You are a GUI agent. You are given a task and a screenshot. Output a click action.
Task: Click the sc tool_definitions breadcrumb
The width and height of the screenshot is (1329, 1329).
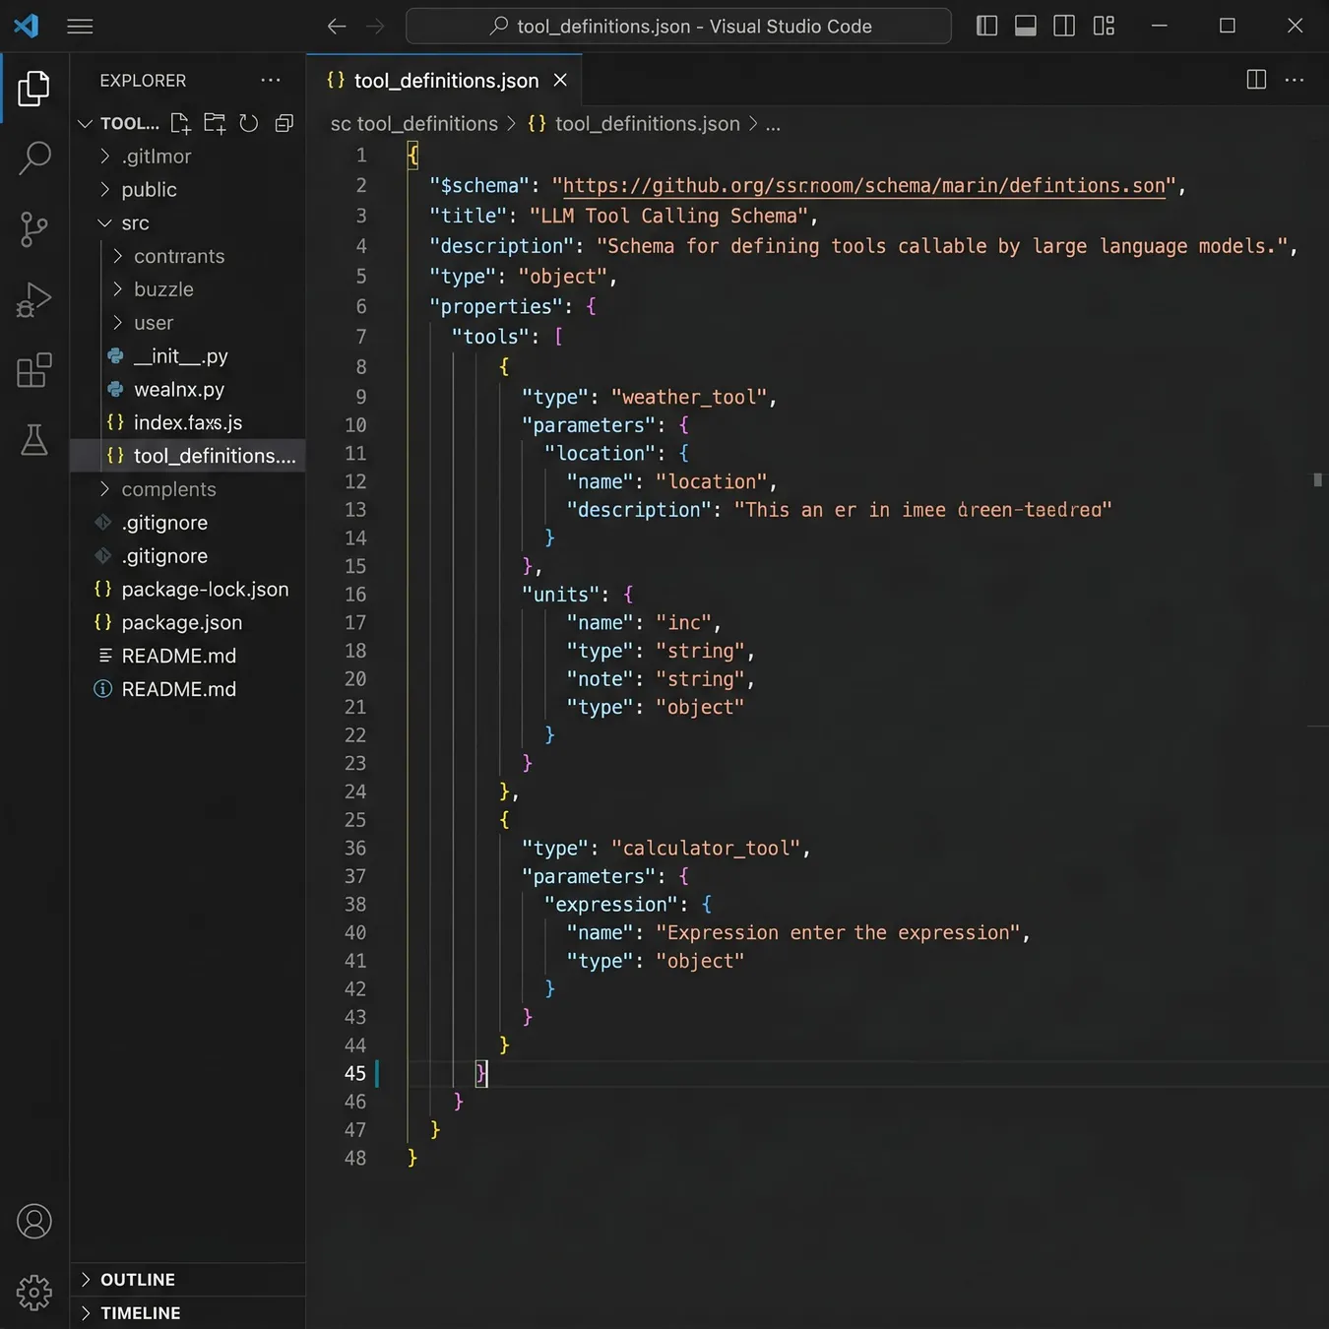coord(414,124)
